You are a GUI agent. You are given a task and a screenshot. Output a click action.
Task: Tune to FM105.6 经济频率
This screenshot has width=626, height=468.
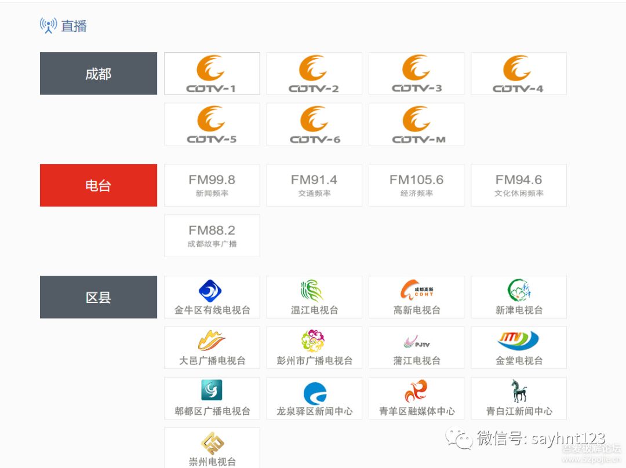(x=416, y=185)
